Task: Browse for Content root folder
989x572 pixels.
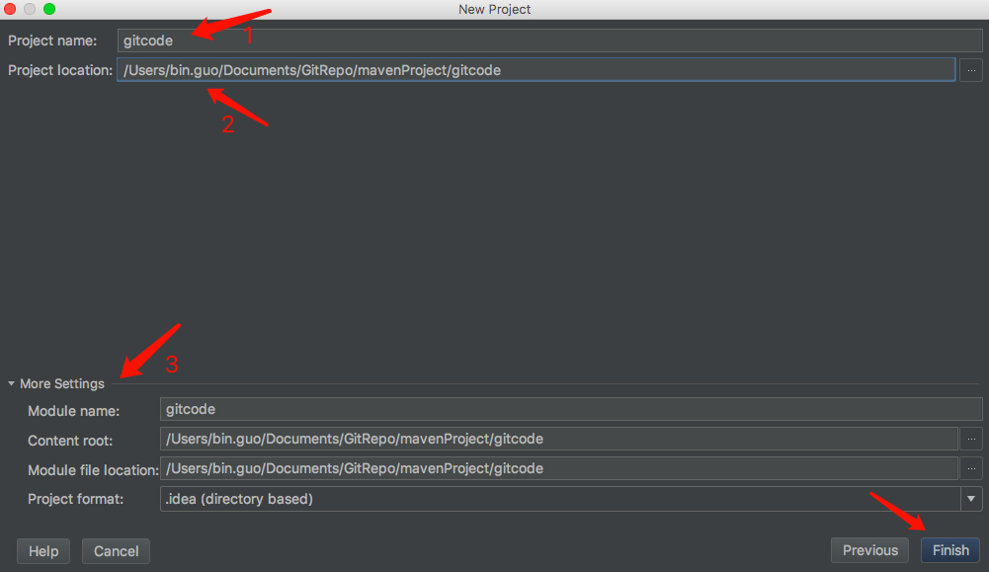Action: point(971,439)
